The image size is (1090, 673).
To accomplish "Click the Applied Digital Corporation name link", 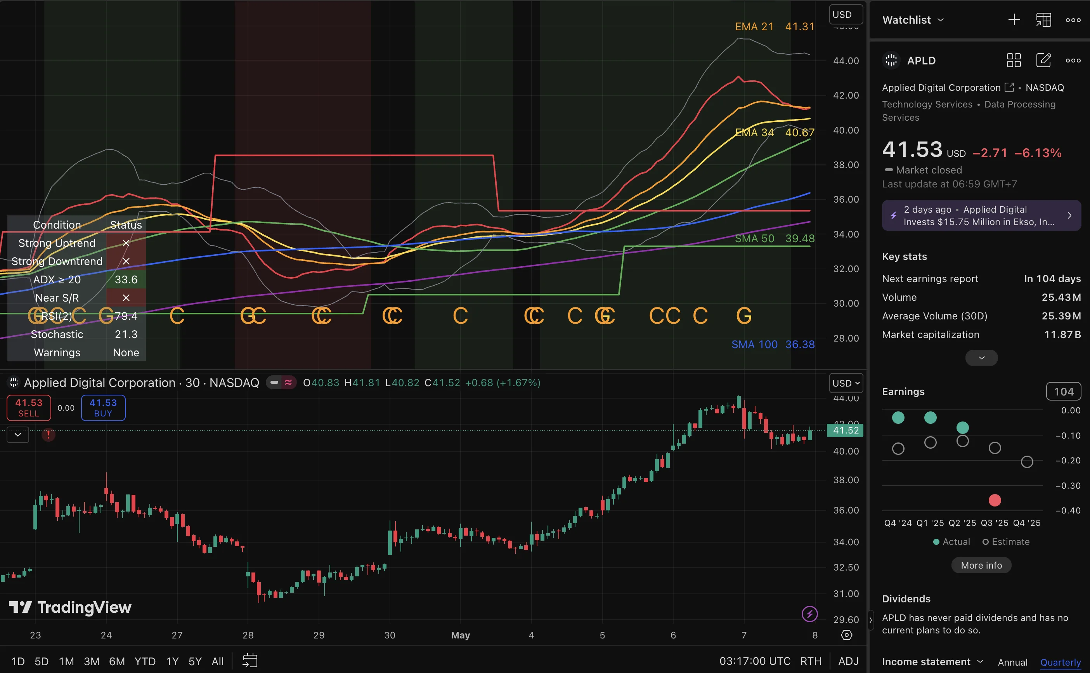I will click(941, 88).
